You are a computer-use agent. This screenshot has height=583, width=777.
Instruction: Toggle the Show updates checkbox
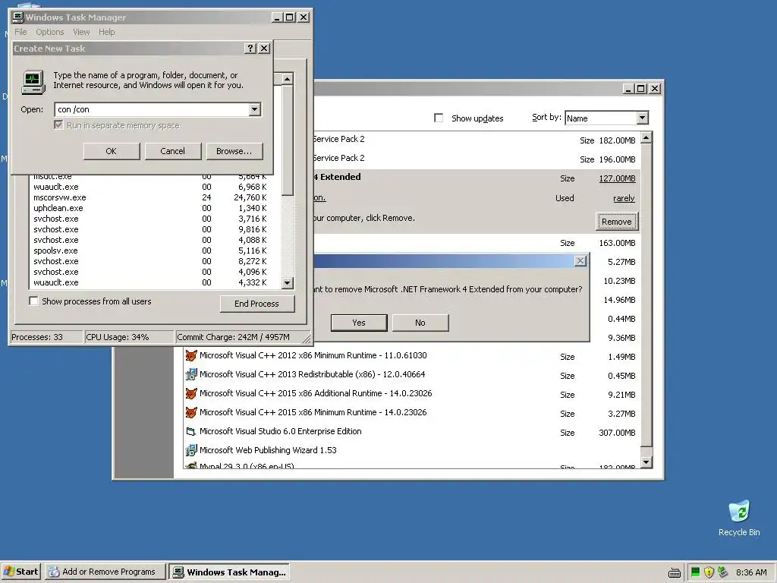439,118
